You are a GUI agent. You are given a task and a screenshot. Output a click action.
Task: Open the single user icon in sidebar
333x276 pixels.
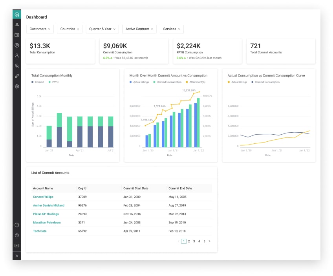coord(16,55)
